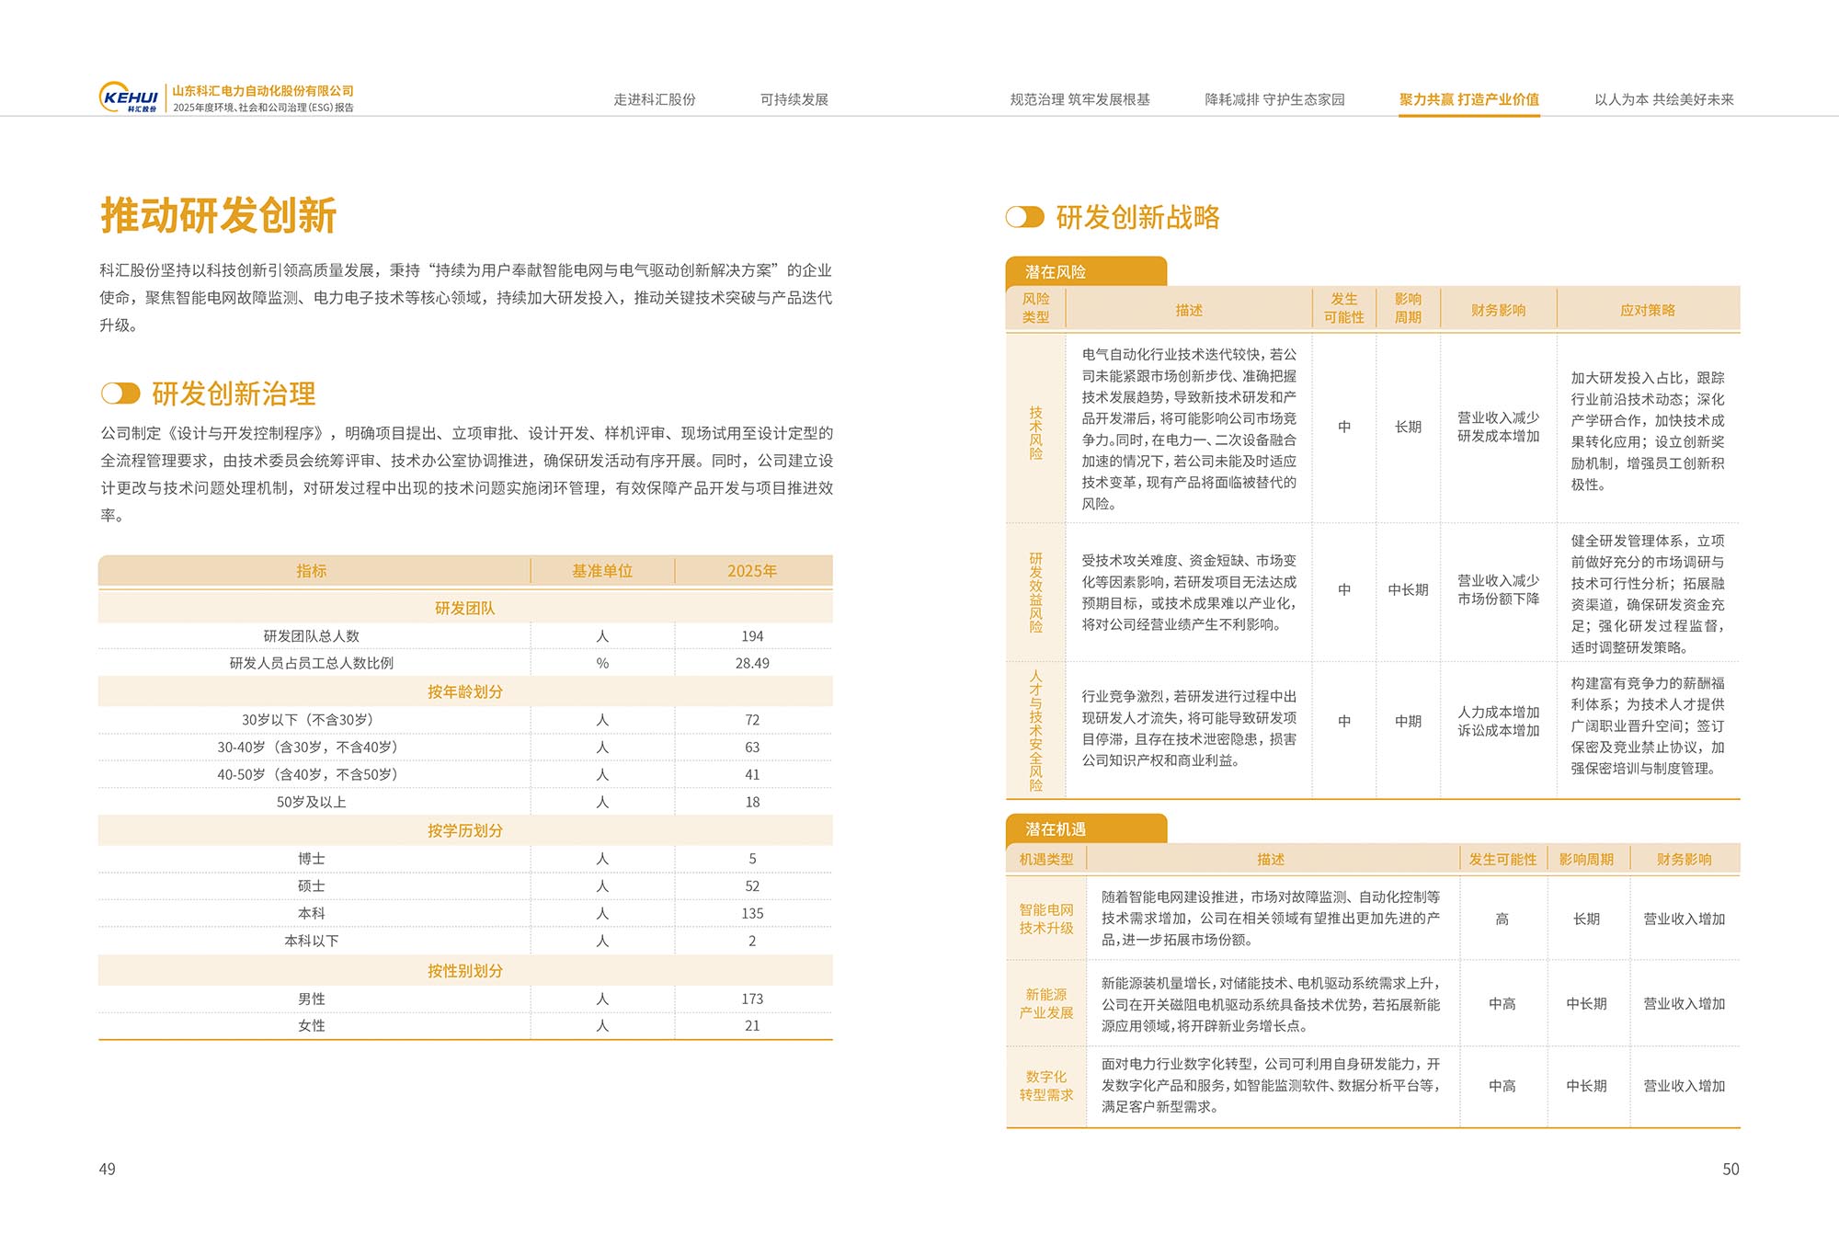Click the 潜在风险 orange section label
Image resolution: width=1839 pixels, height=1256 pixels.
[x=1056, y=271]
